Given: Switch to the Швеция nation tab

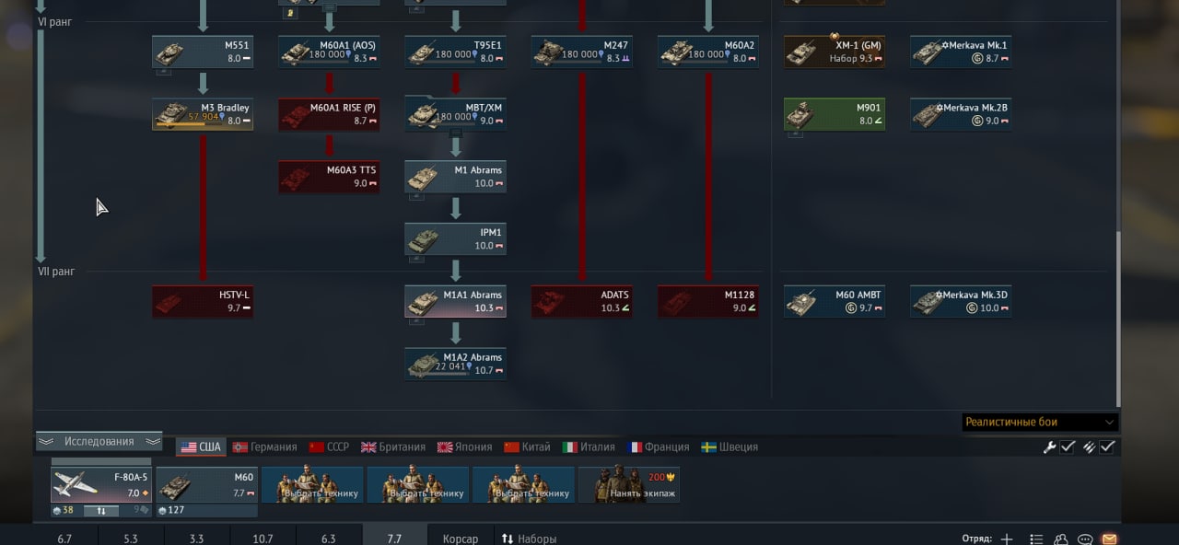Looking at the screenshot, I should point(730,446).
